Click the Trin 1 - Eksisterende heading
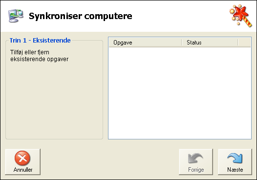 pyautogui.click(x=40, y=41)
